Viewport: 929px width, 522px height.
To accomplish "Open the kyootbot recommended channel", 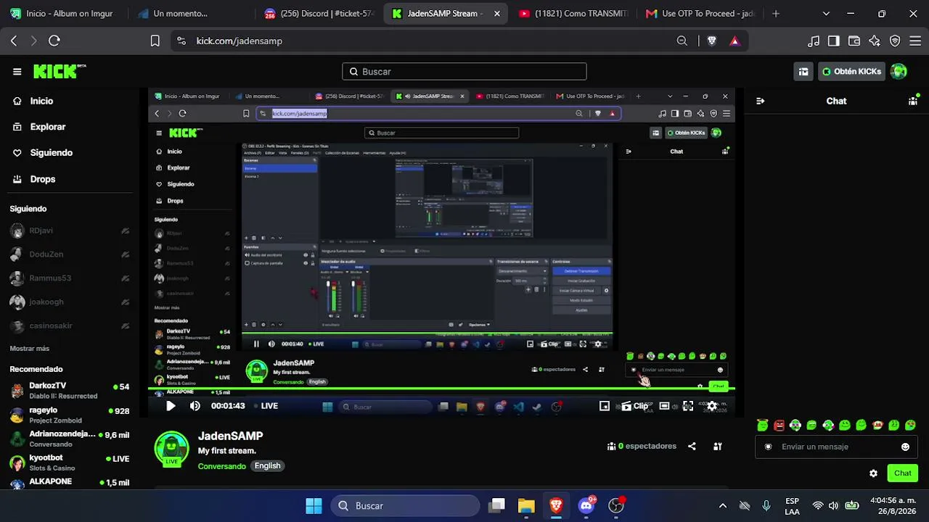I will coord(70,463).
